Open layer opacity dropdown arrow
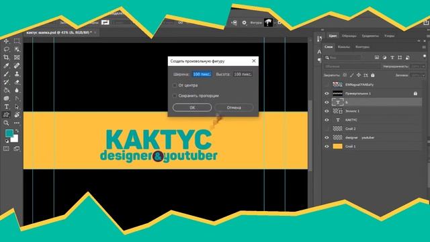This screenshot has height=242, width=430. coord(424,67)
